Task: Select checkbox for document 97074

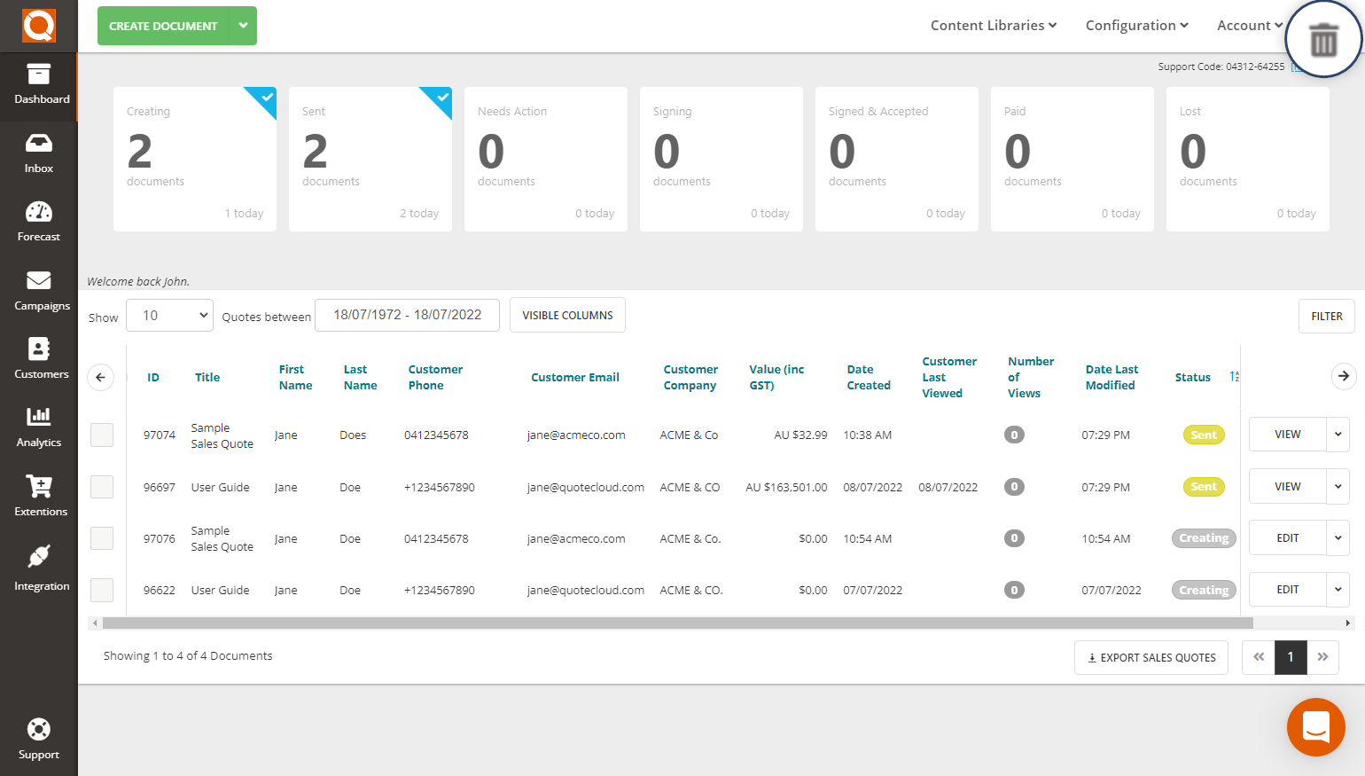Action: [x=102, y=435]
